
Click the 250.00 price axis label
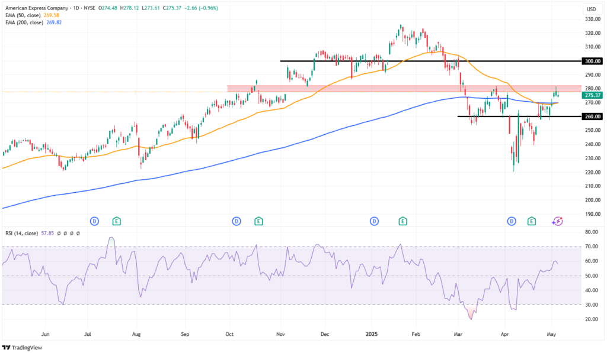(593, 130)
